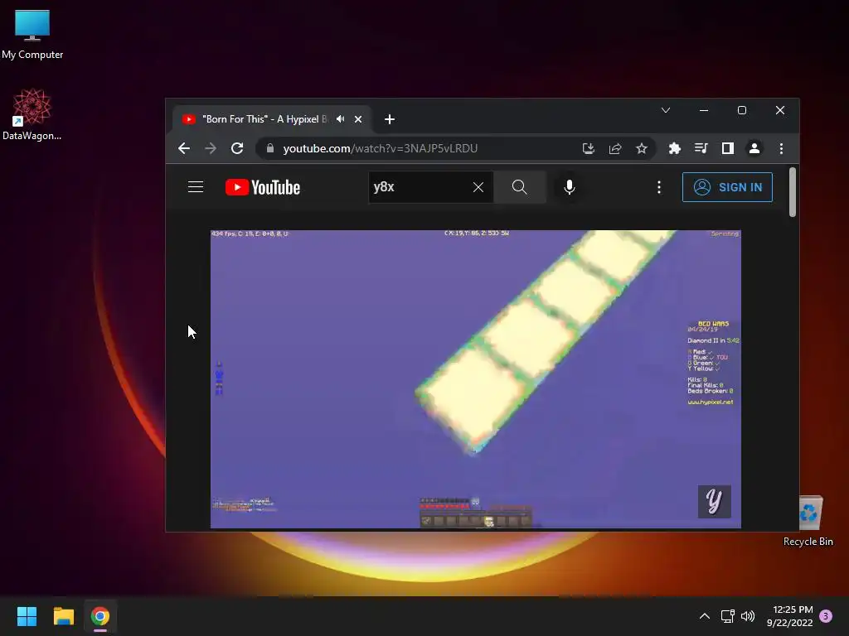Click the install app icon in address bar

point(589,148)
